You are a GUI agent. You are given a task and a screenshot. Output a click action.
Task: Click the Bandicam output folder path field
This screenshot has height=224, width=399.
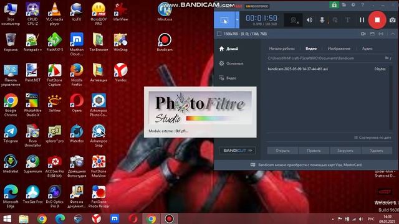tap(325, 58)
